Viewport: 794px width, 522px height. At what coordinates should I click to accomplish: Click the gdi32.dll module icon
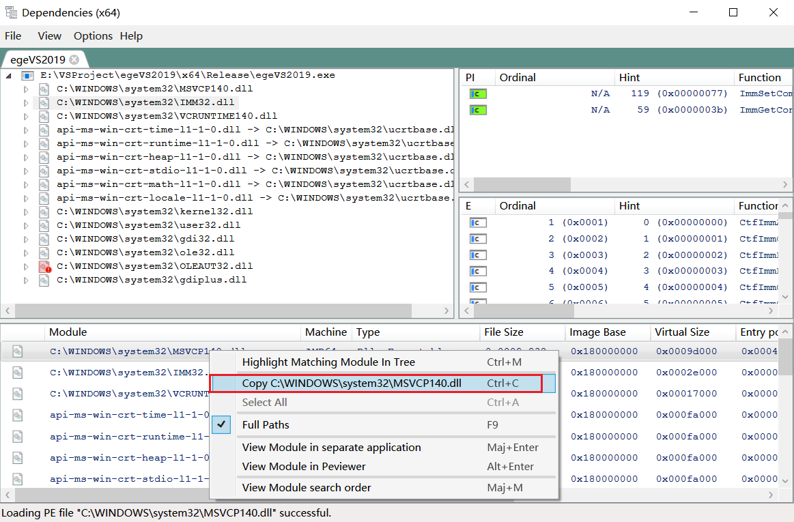(44, 239)
